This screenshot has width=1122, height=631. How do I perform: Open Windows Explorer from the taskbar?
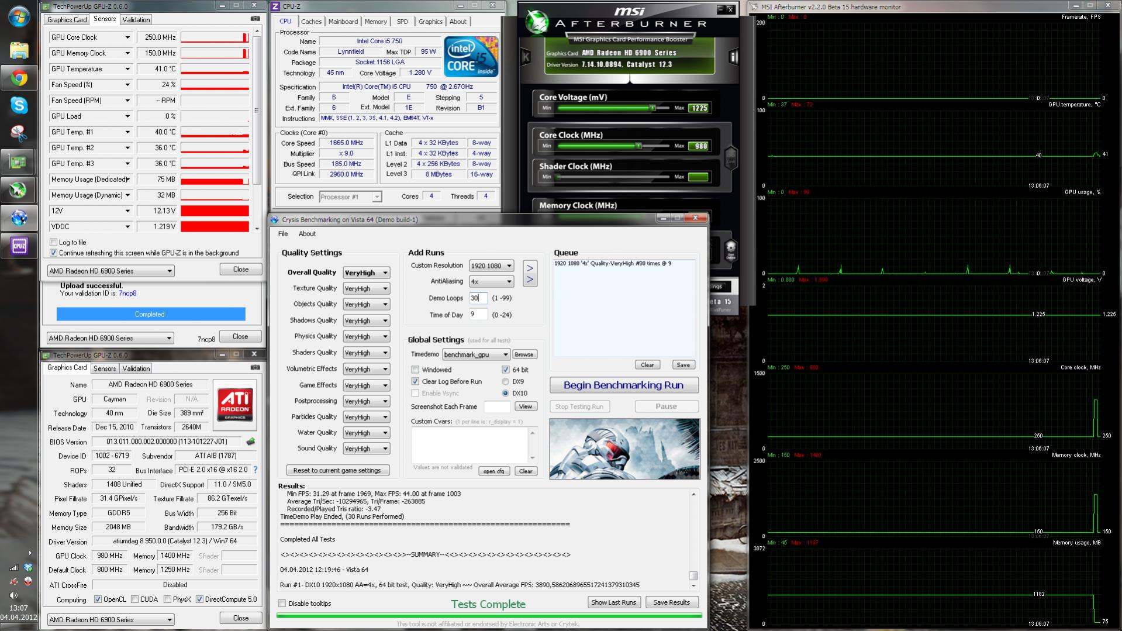[19, 50]
